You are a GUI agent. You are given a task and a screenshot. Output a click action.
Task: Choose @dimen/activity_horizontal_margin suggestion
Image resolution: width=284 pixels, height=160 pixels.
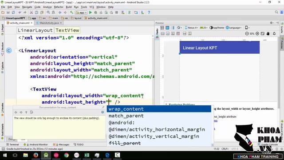(159, 129)
